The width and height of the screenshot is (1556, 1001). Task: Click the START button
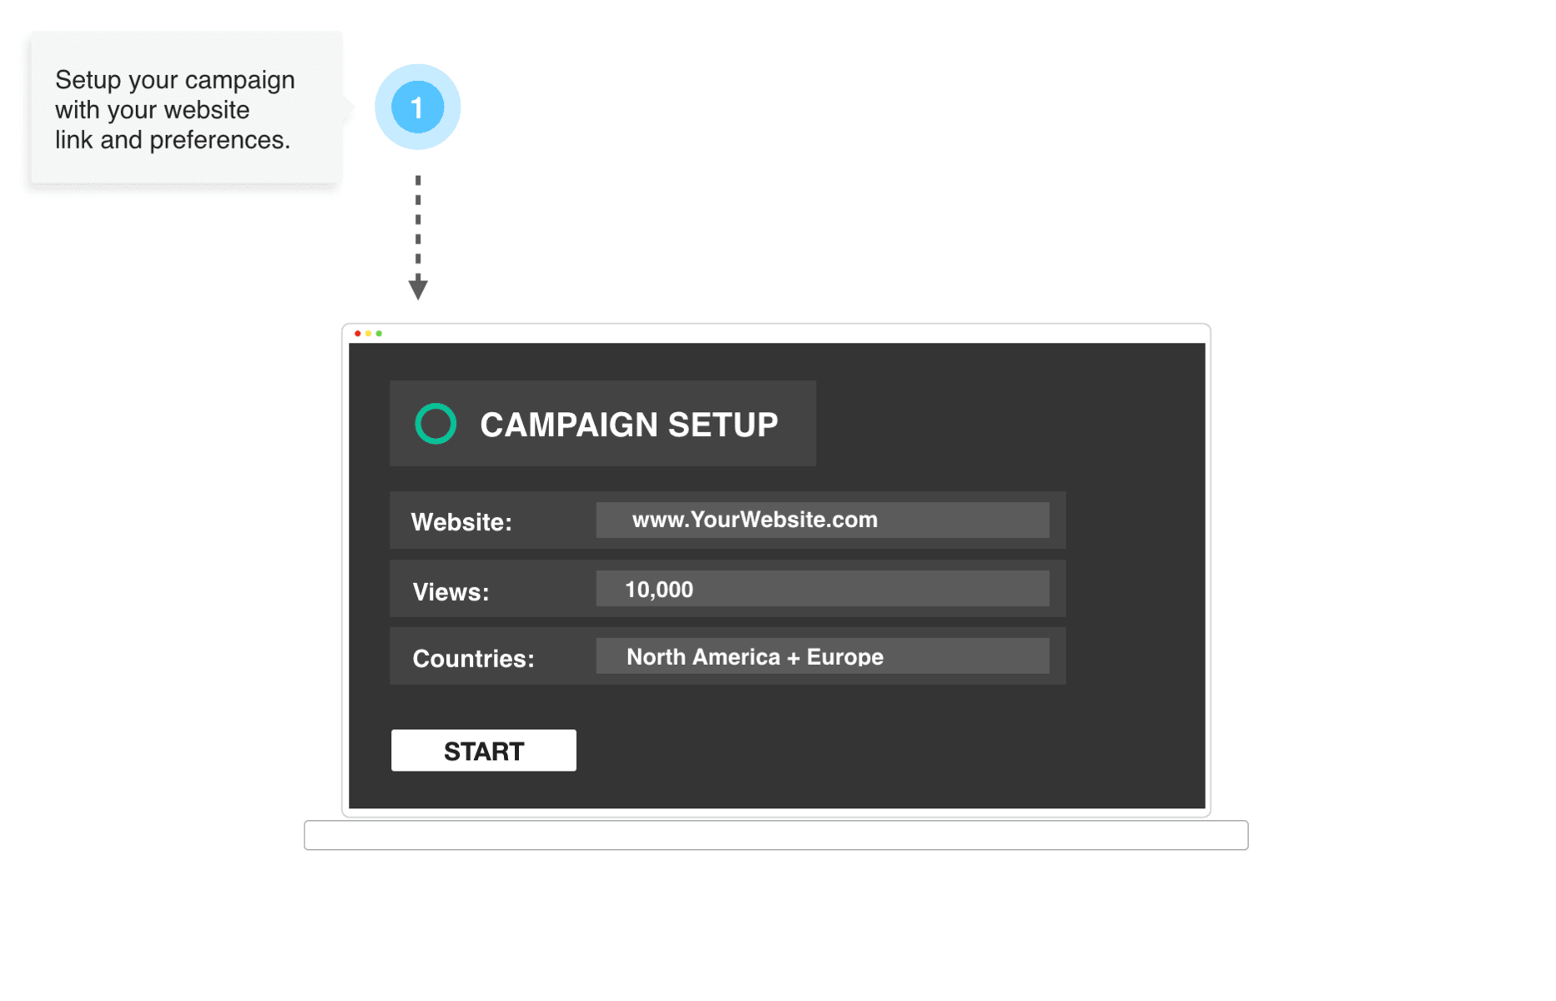[483, 750]
